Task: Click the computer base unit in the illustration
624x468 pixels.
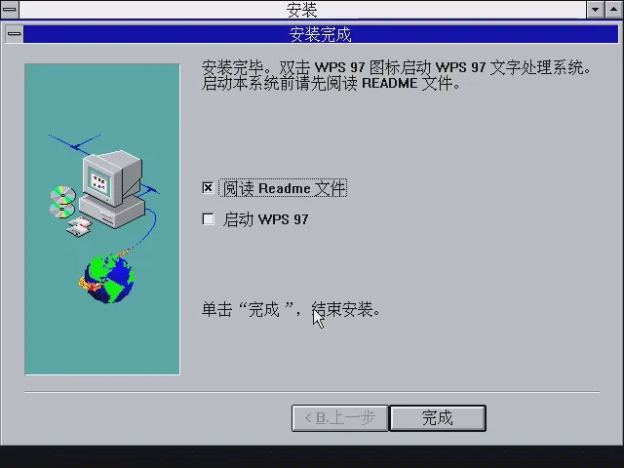Action: coord(112,211)
